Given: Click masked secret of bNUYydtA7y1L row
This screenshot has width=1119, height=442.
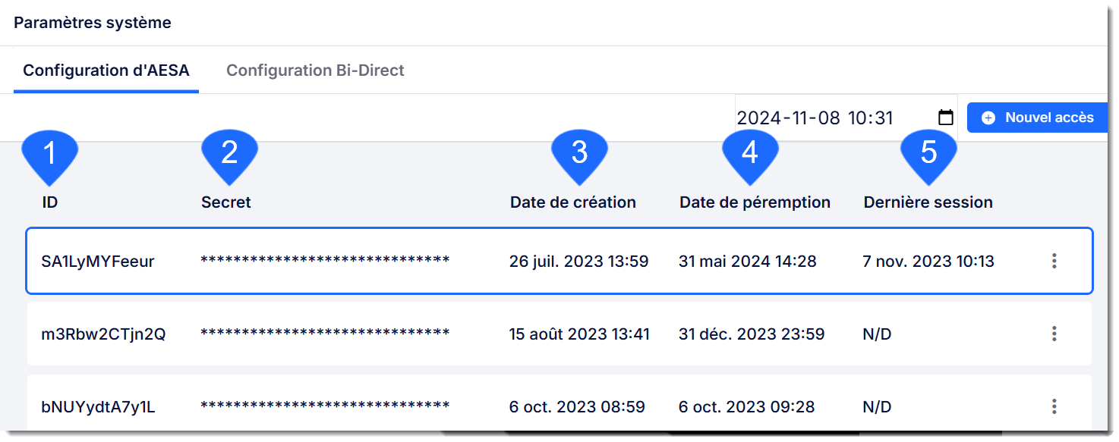Looking at the screenshot, I should pyautogui.click(x=325, y=407).
